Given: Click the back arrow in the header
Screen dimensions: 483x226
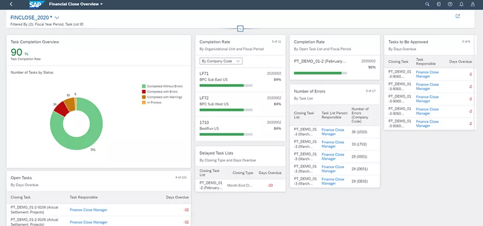Looking at the screenshot, I should point(11,4).
